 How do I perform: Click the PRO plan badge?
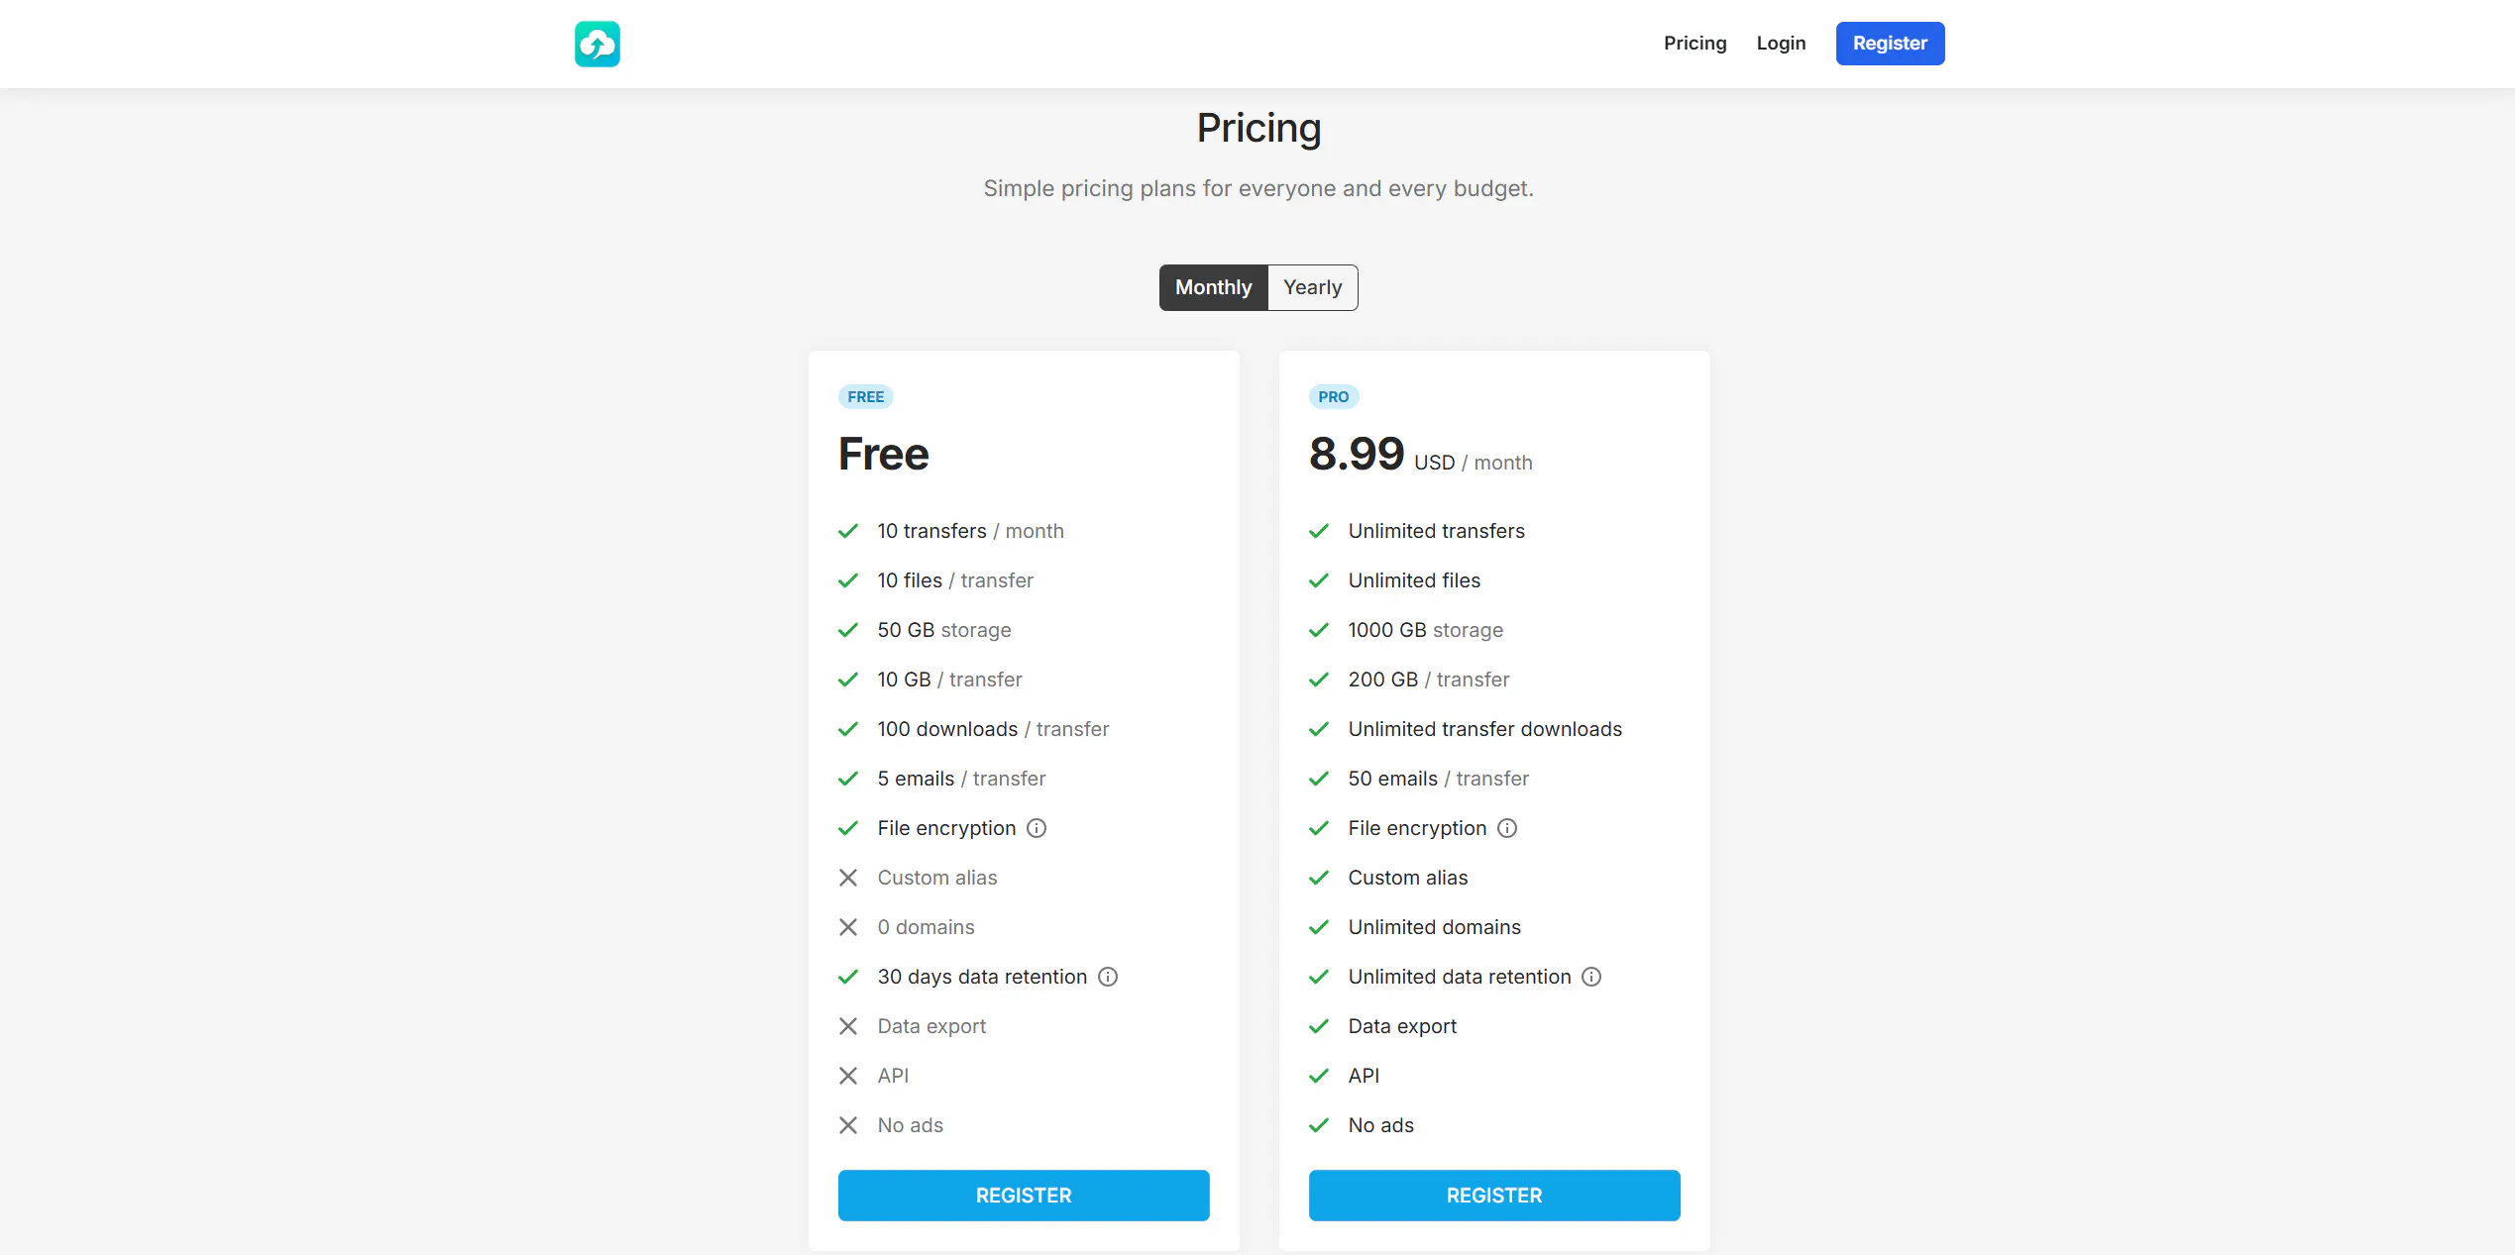tap(1334, 397)
